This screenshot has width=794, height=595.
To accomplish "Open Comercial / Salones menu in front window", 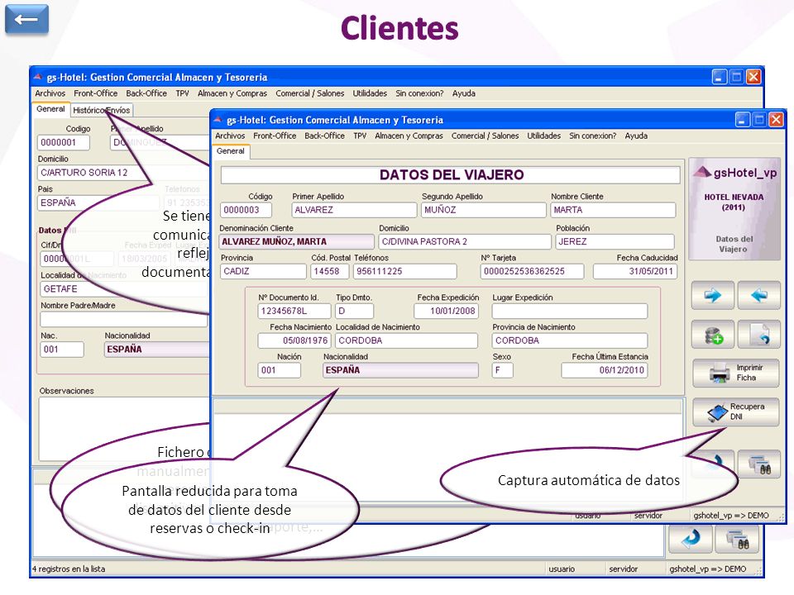I will tap(485, 136).
